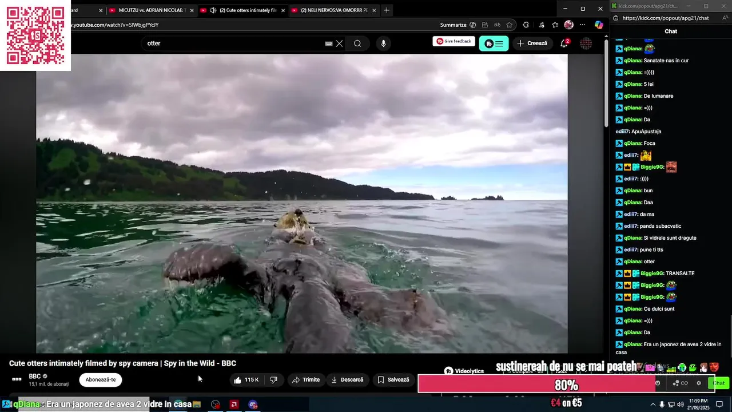Click qDiana's "Ce dulci sunt" message
The height and width of the screenshot is (412, 732).
pyautogui.click(x=659, y=309)
